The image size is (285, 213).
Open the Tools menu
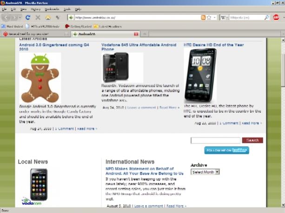(67, 9)
